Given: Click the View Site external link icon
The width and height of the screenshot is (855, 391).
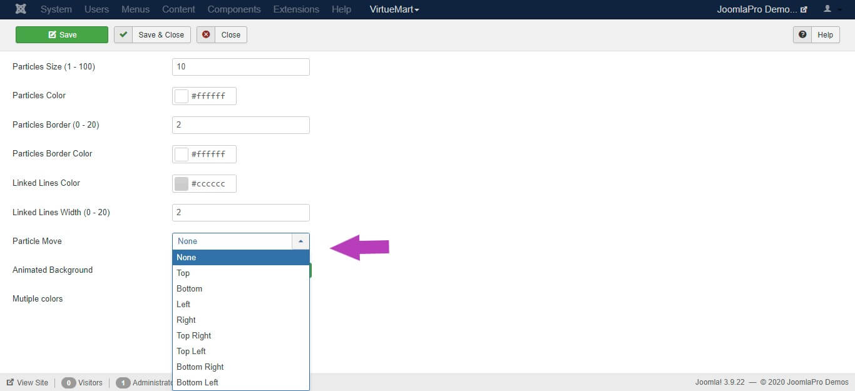Looking at the screenshot, I should tap(10, 382).
